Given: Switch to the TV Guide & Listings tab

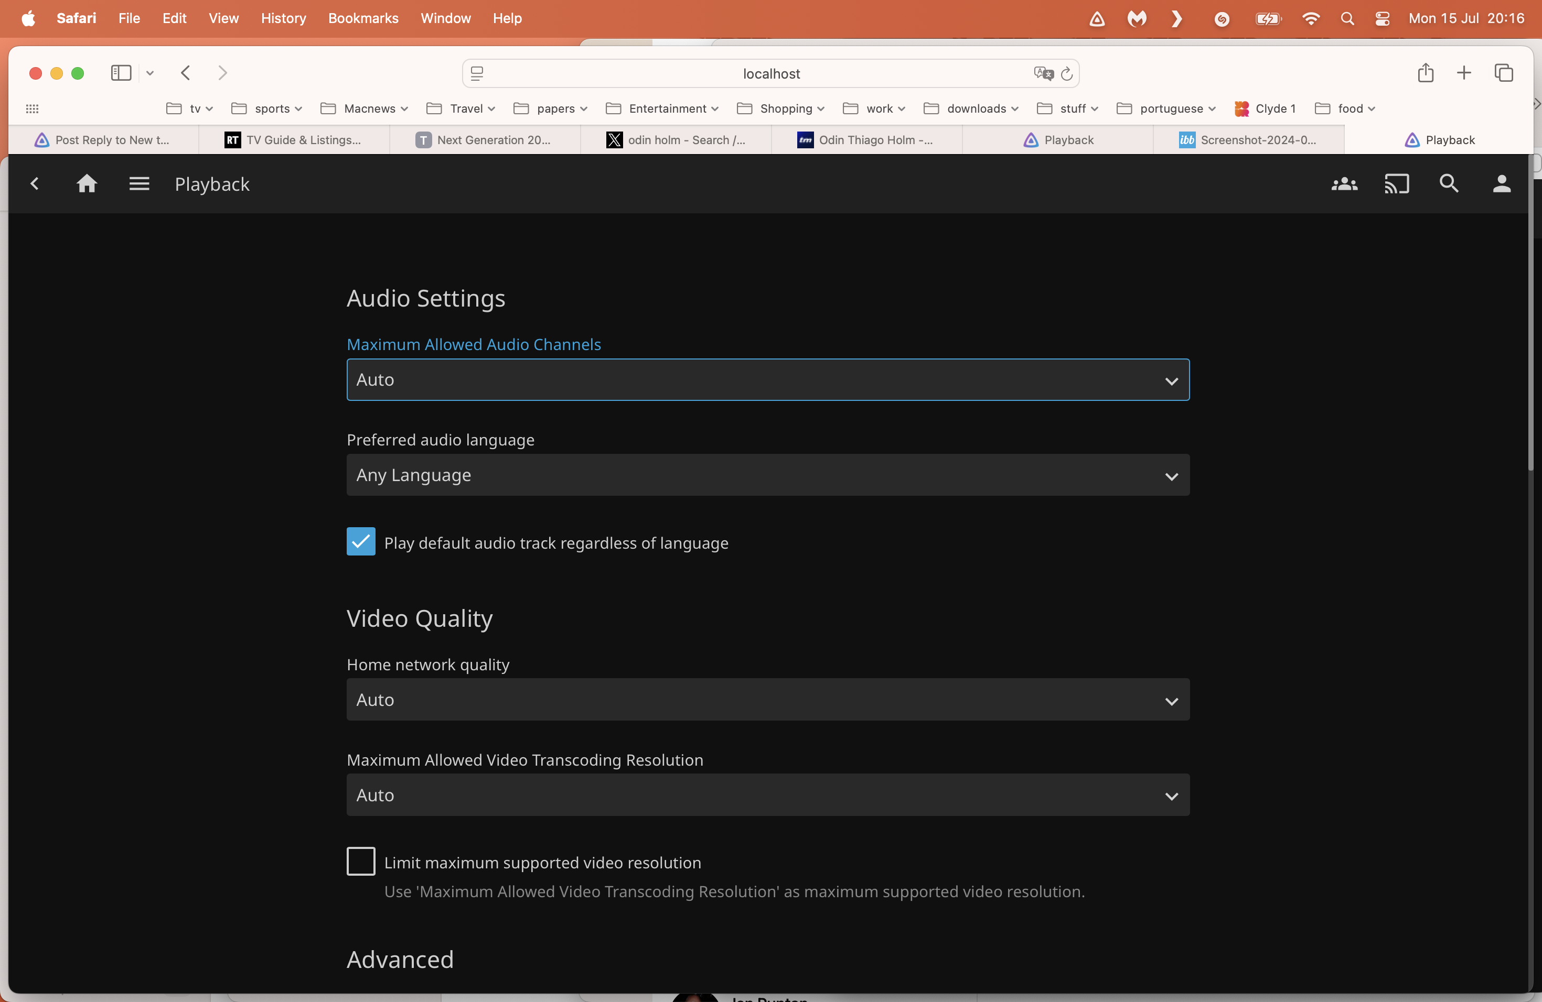Looking at the screenshot, I should pos(294,140).
